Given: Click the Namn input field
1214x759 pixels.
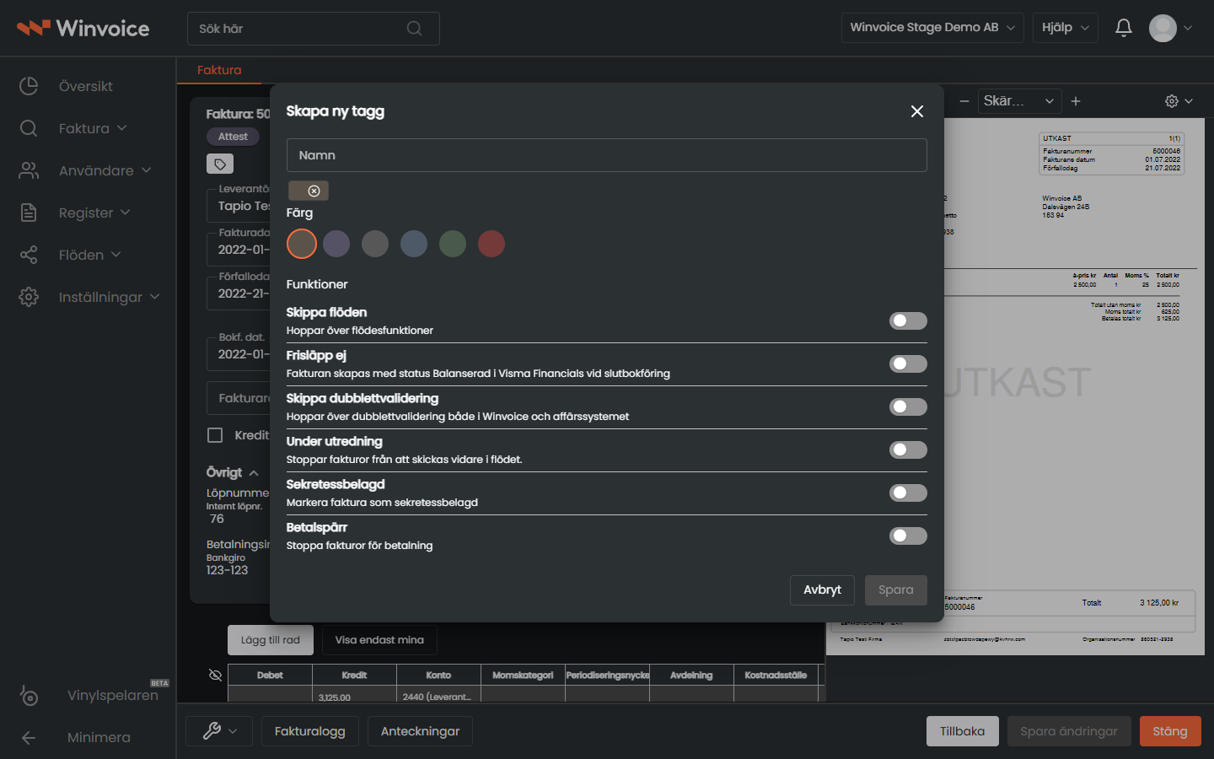Looking at the screenshot, I should point(607,155).
